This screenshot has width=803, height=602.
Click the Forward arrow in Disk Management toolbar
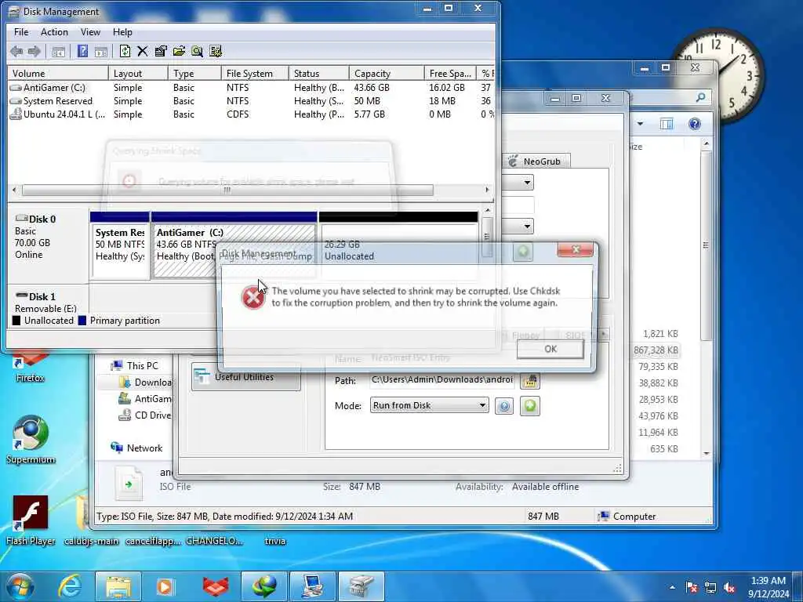pyautogui.click(x=35, y=51)
